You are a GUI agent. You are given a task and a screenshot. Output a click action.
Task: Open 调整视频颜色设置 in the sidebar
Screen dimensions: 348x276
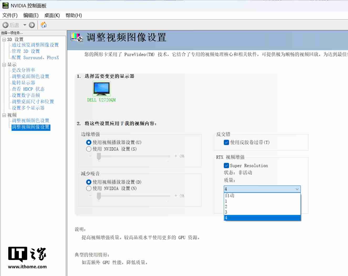point(30,120)
